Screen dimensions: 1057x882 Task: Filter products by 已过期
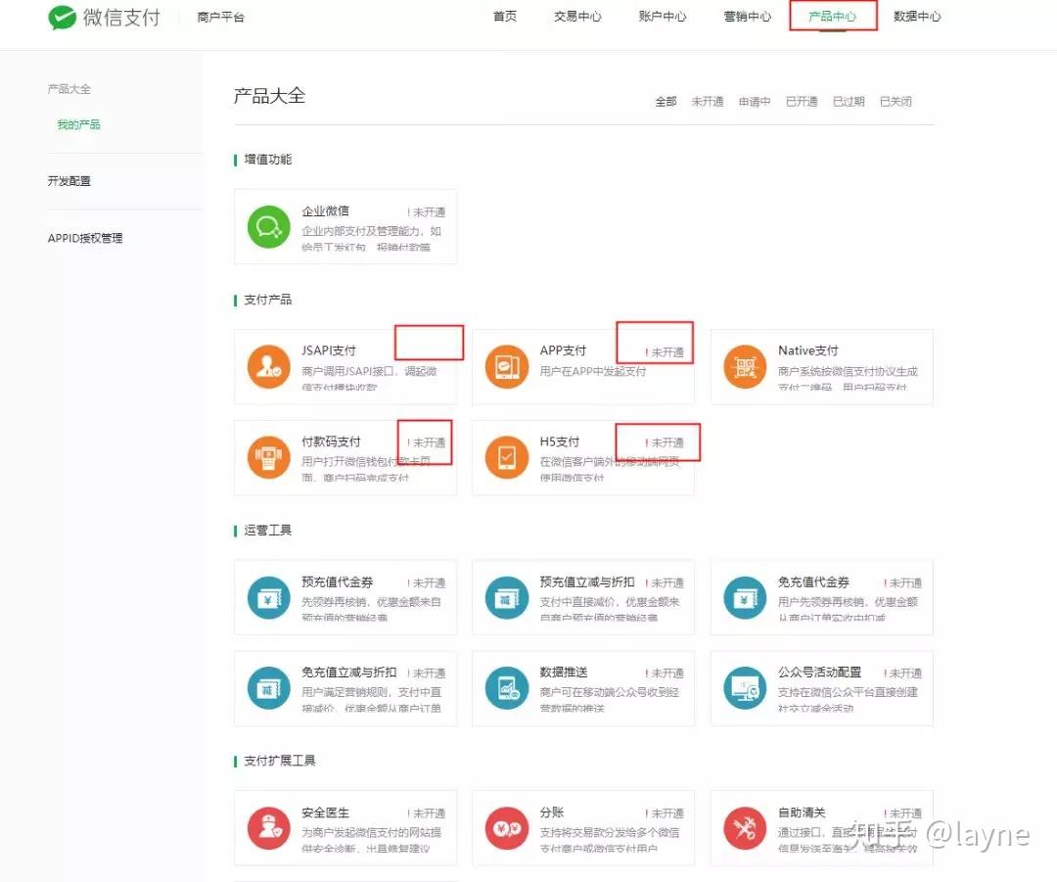click(x=850, y=101)
